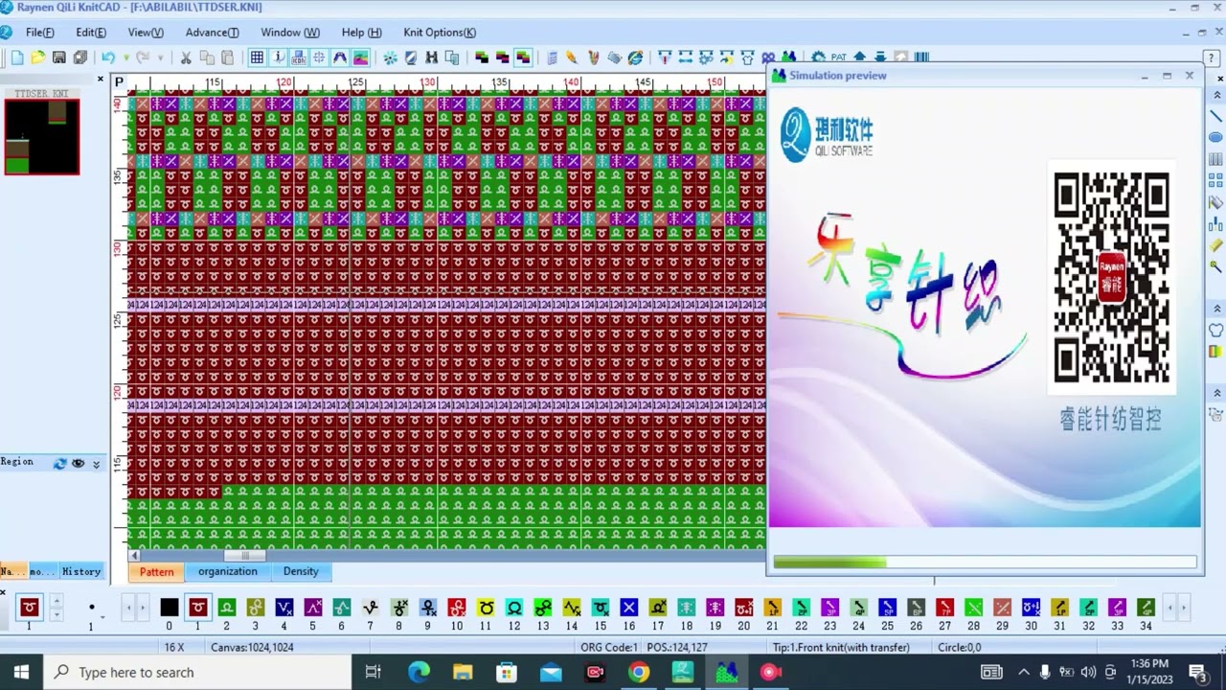
Task: Open the redo history dropdown arrow
Action: click(x=160, y=57)
